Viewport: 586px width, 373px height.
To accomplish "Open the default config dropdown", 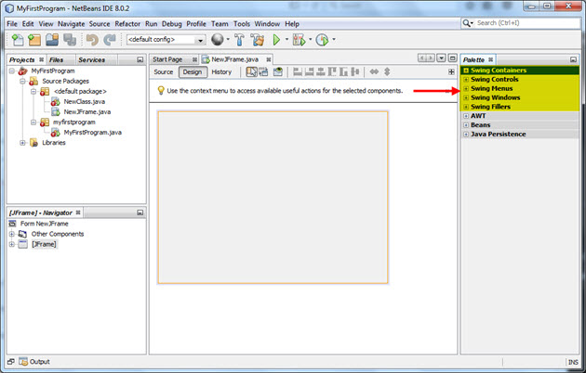I will tap(166, 40).
